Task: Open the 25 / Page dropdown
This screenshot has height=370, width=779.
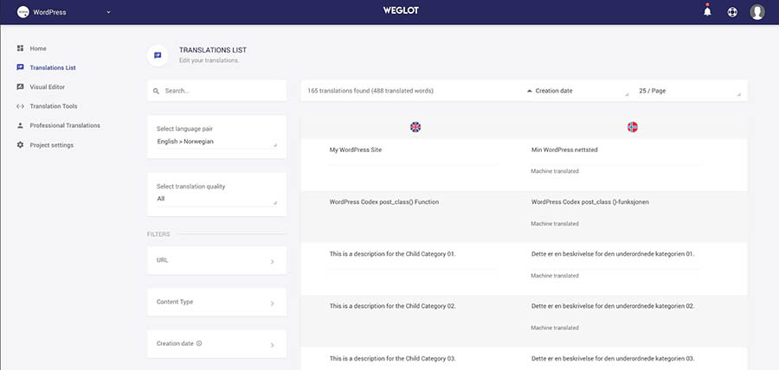Action: point(690,92)
